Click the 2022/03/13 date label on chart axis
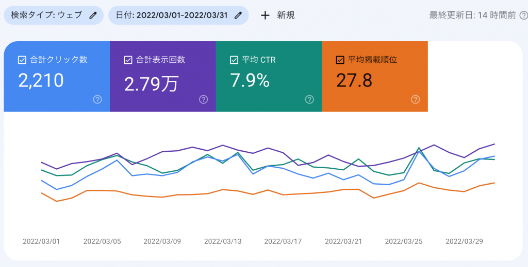 [x=223, y=241]
